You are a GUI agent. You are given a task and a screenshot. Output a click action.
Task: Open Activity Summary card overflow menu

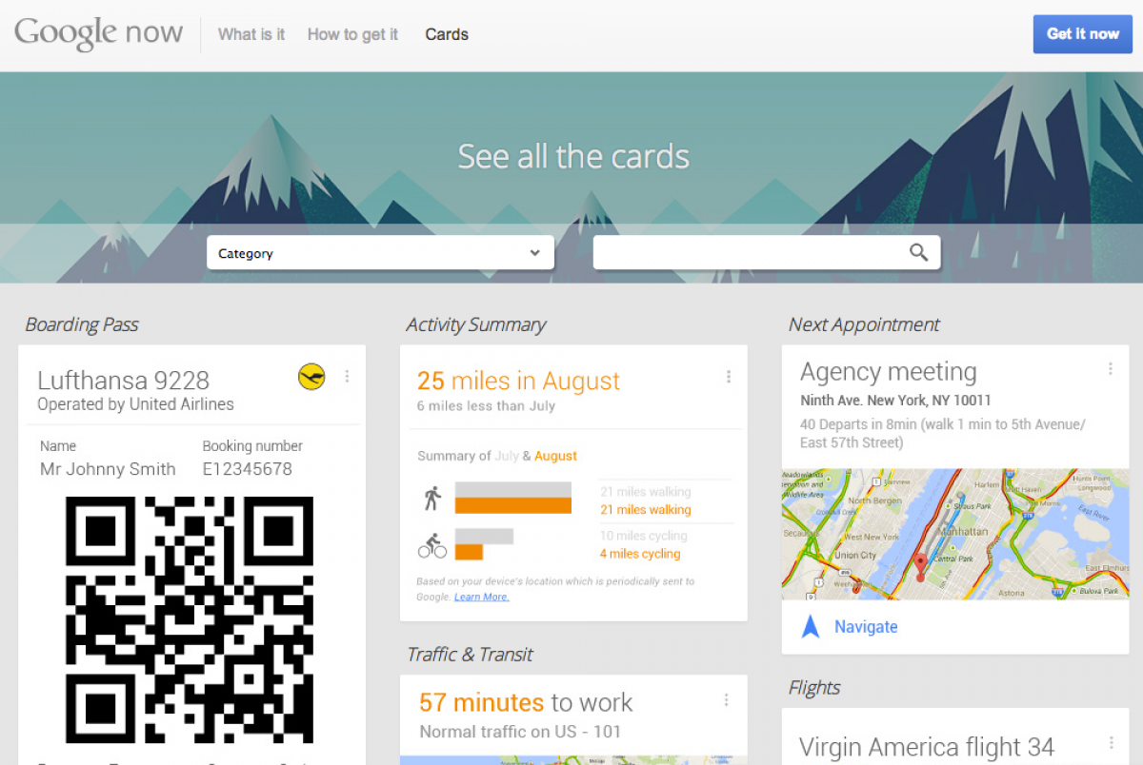729,377
